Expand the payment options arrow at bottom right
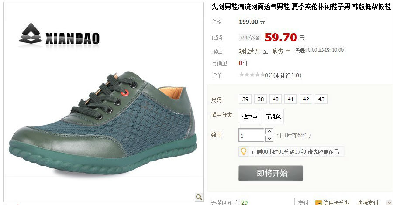393x205 pixels. (389, 202)
